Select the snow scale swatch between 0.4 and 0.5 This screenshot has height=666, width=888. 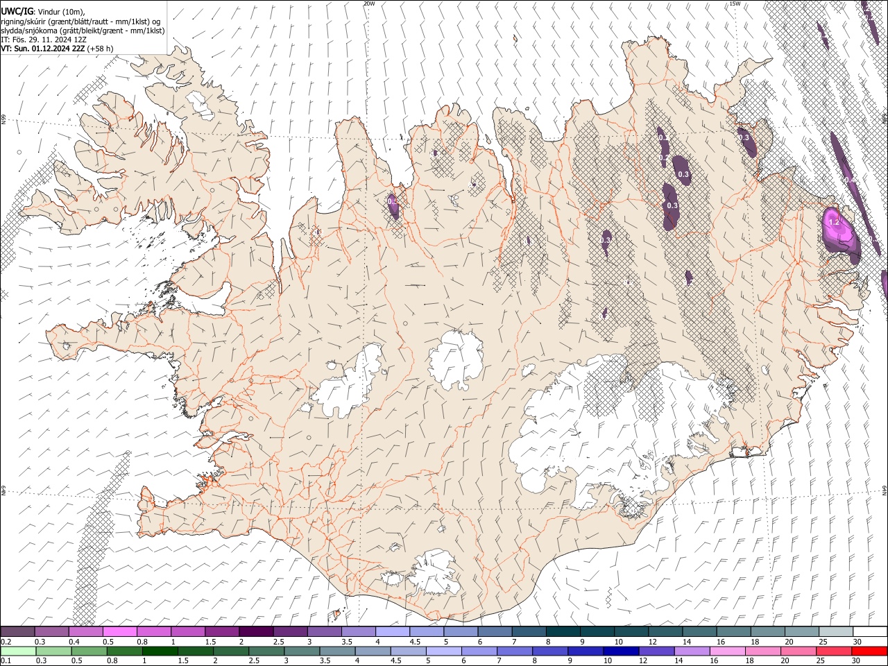click(86, 632)
